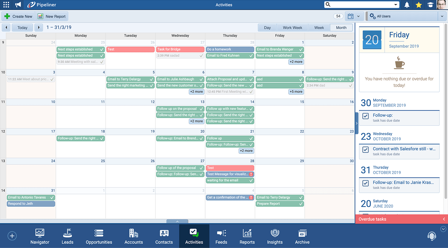Collapse the Overdue tasks panel
448x248 pixels.
point(444,219)
